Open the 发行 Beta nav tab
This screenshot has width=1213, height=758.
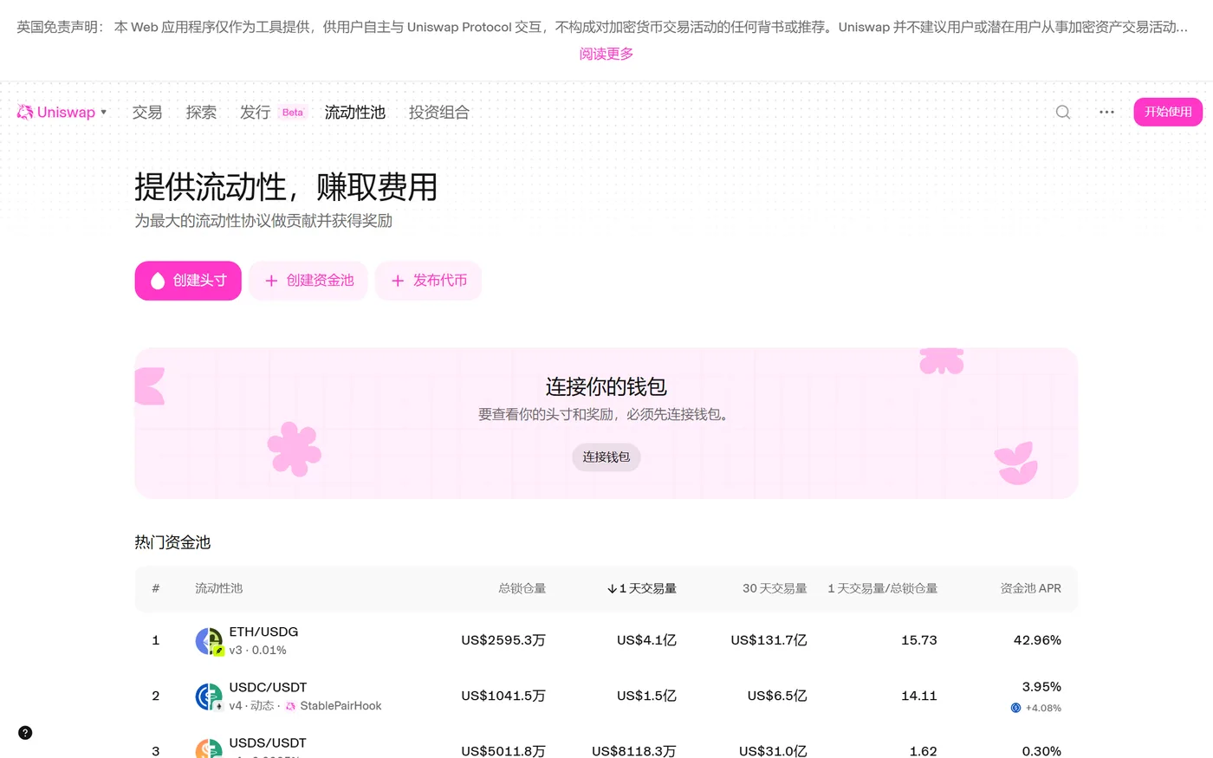(x=272, y=112)
